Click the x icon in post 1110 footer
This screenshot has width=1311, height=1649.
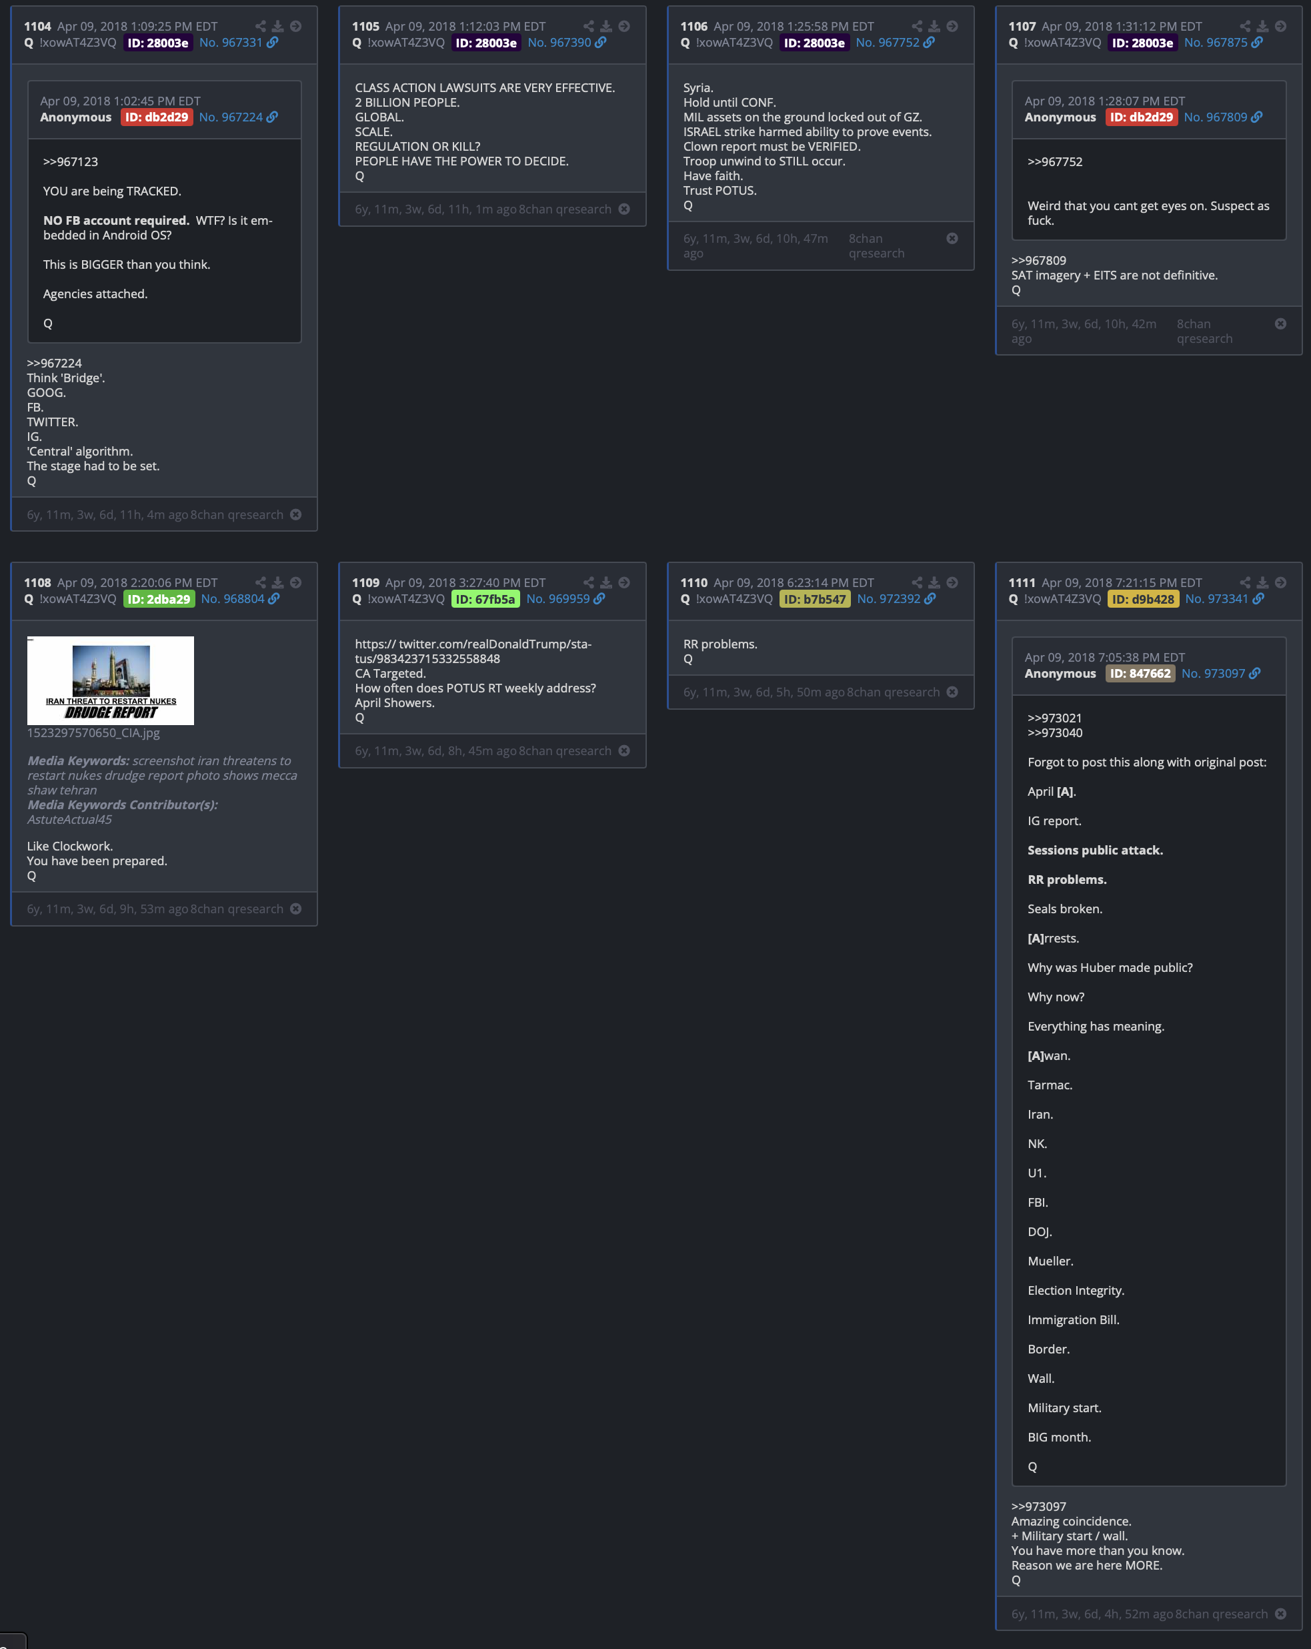coord(952,691)
